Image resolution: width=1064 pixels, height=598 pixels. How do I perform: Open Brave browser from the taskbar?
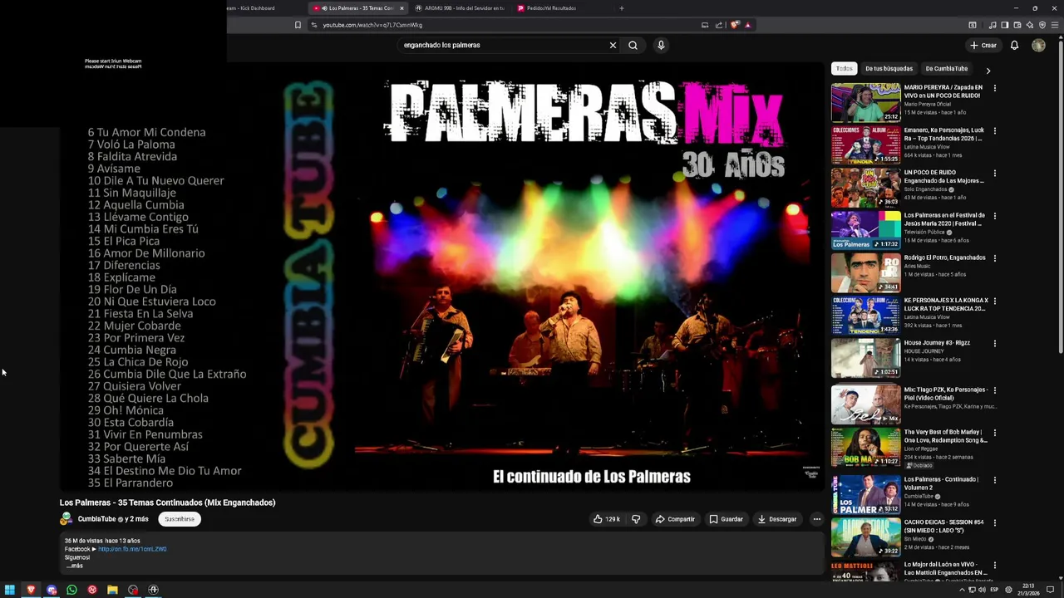(31, 590)
